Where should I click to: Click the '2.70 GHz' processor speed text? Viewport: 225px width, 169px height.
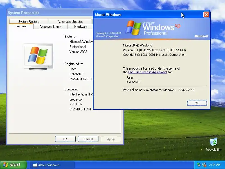coord(76,104)
